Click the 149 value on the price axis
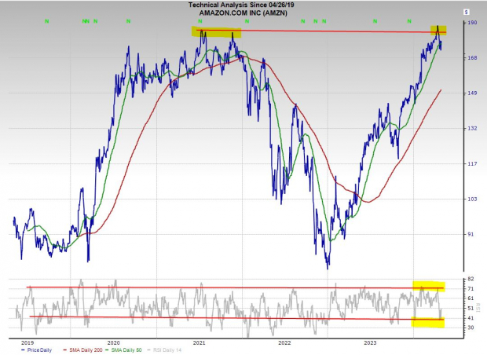 [x=471, y=93]
